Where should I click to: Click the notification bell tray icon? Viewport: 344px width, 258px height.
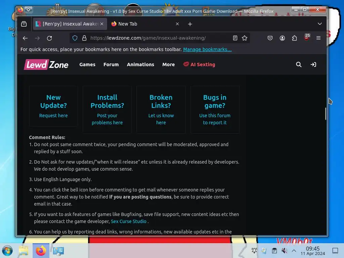pos(254,250)
